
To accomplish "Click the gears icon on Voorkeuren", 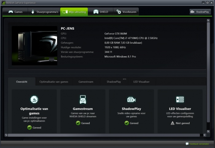I will coord(119,12).
